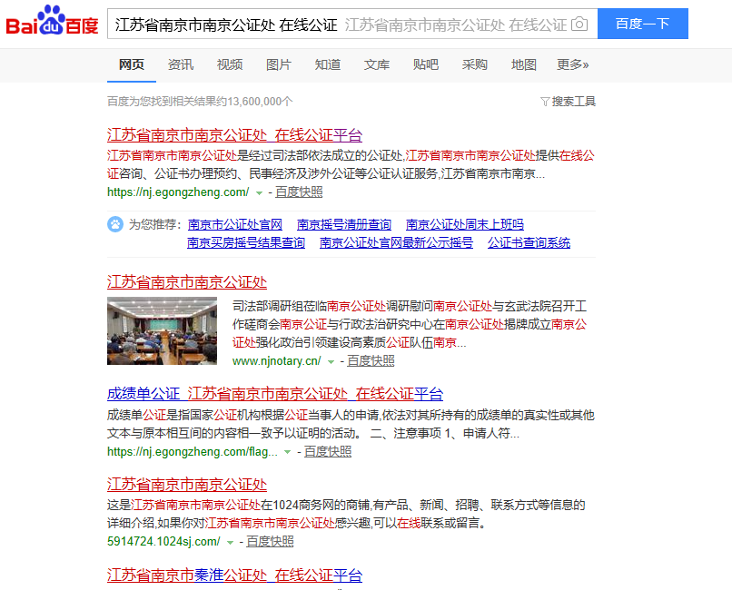Open the 知道 tab
732x590 pixels.
tap(328, 64)
